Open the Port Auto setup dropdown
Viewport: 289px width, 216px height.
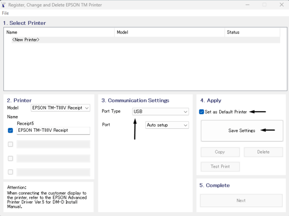tap(167, 125)
